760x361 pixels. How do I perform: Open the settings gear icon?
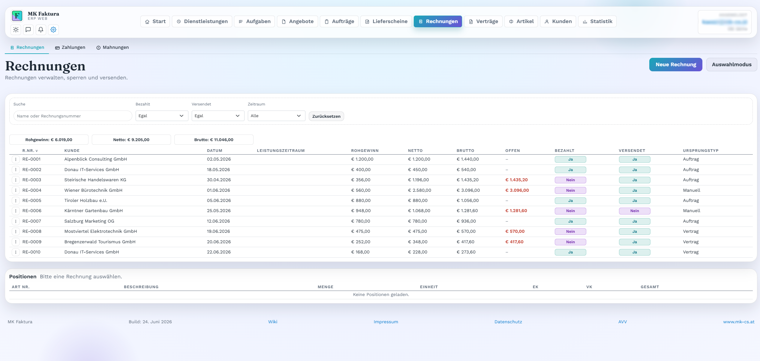pos(53,30)
